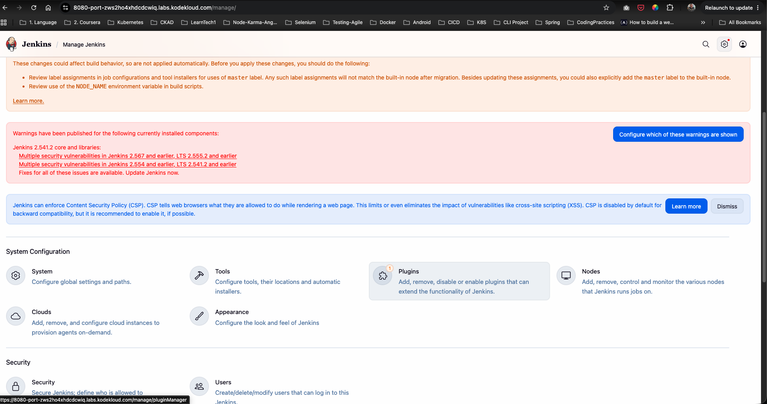The image size is (767, 404).
Task: Open the Nodes monitor icon
Action: pyautogui.click(x=566, y=275)
